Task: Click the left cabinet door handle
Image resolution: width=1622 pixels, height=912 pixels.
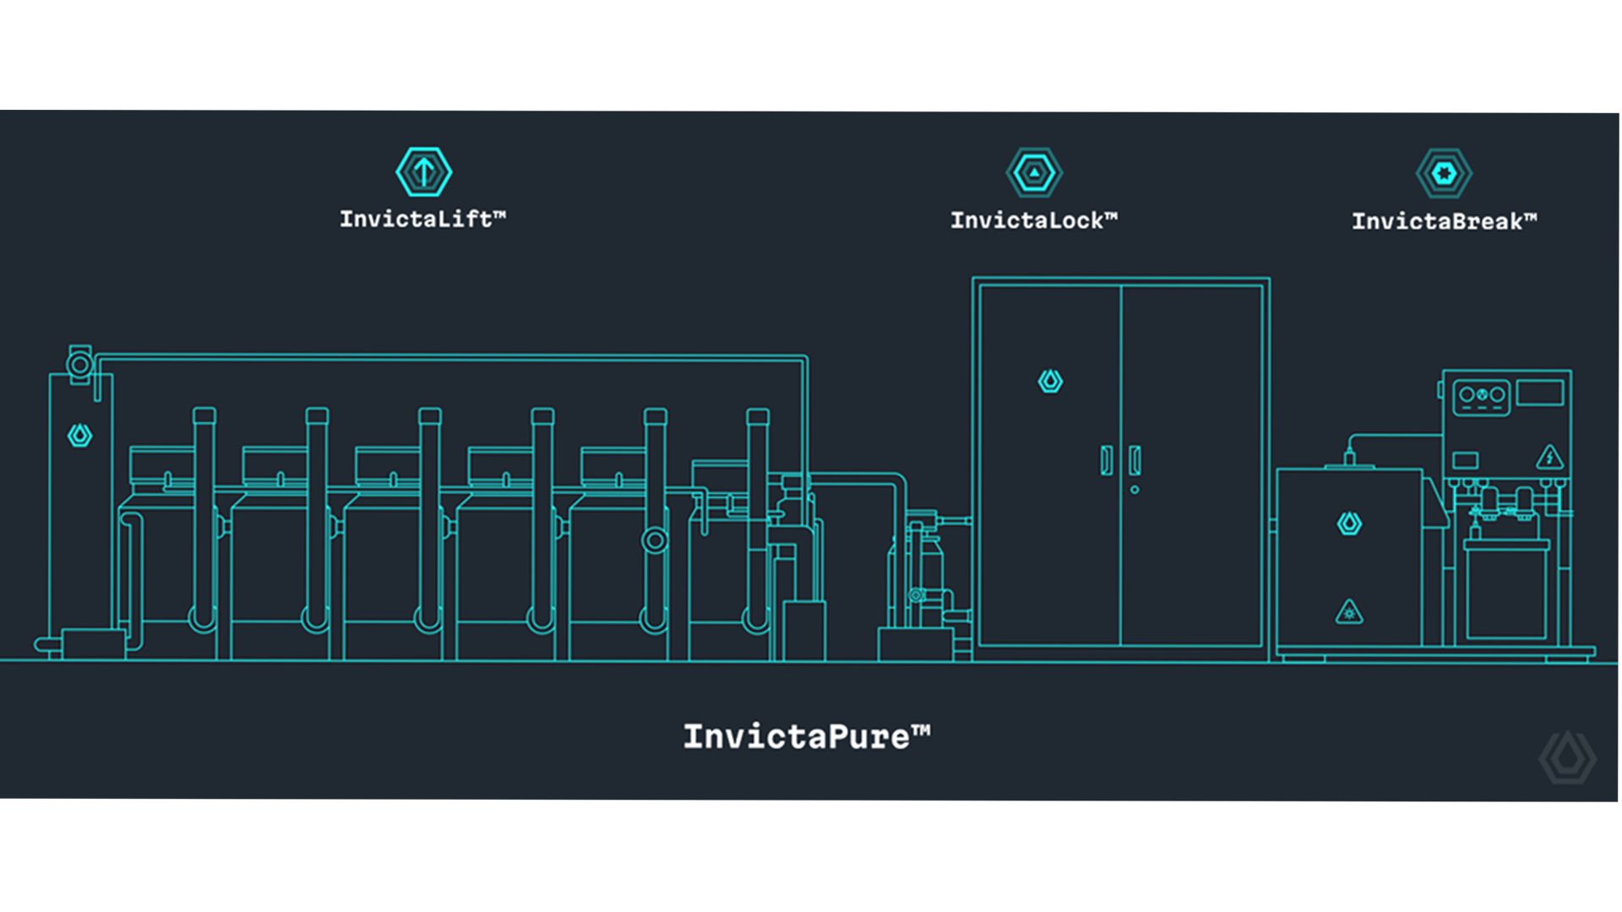Action: click(x=1106, y=460)
